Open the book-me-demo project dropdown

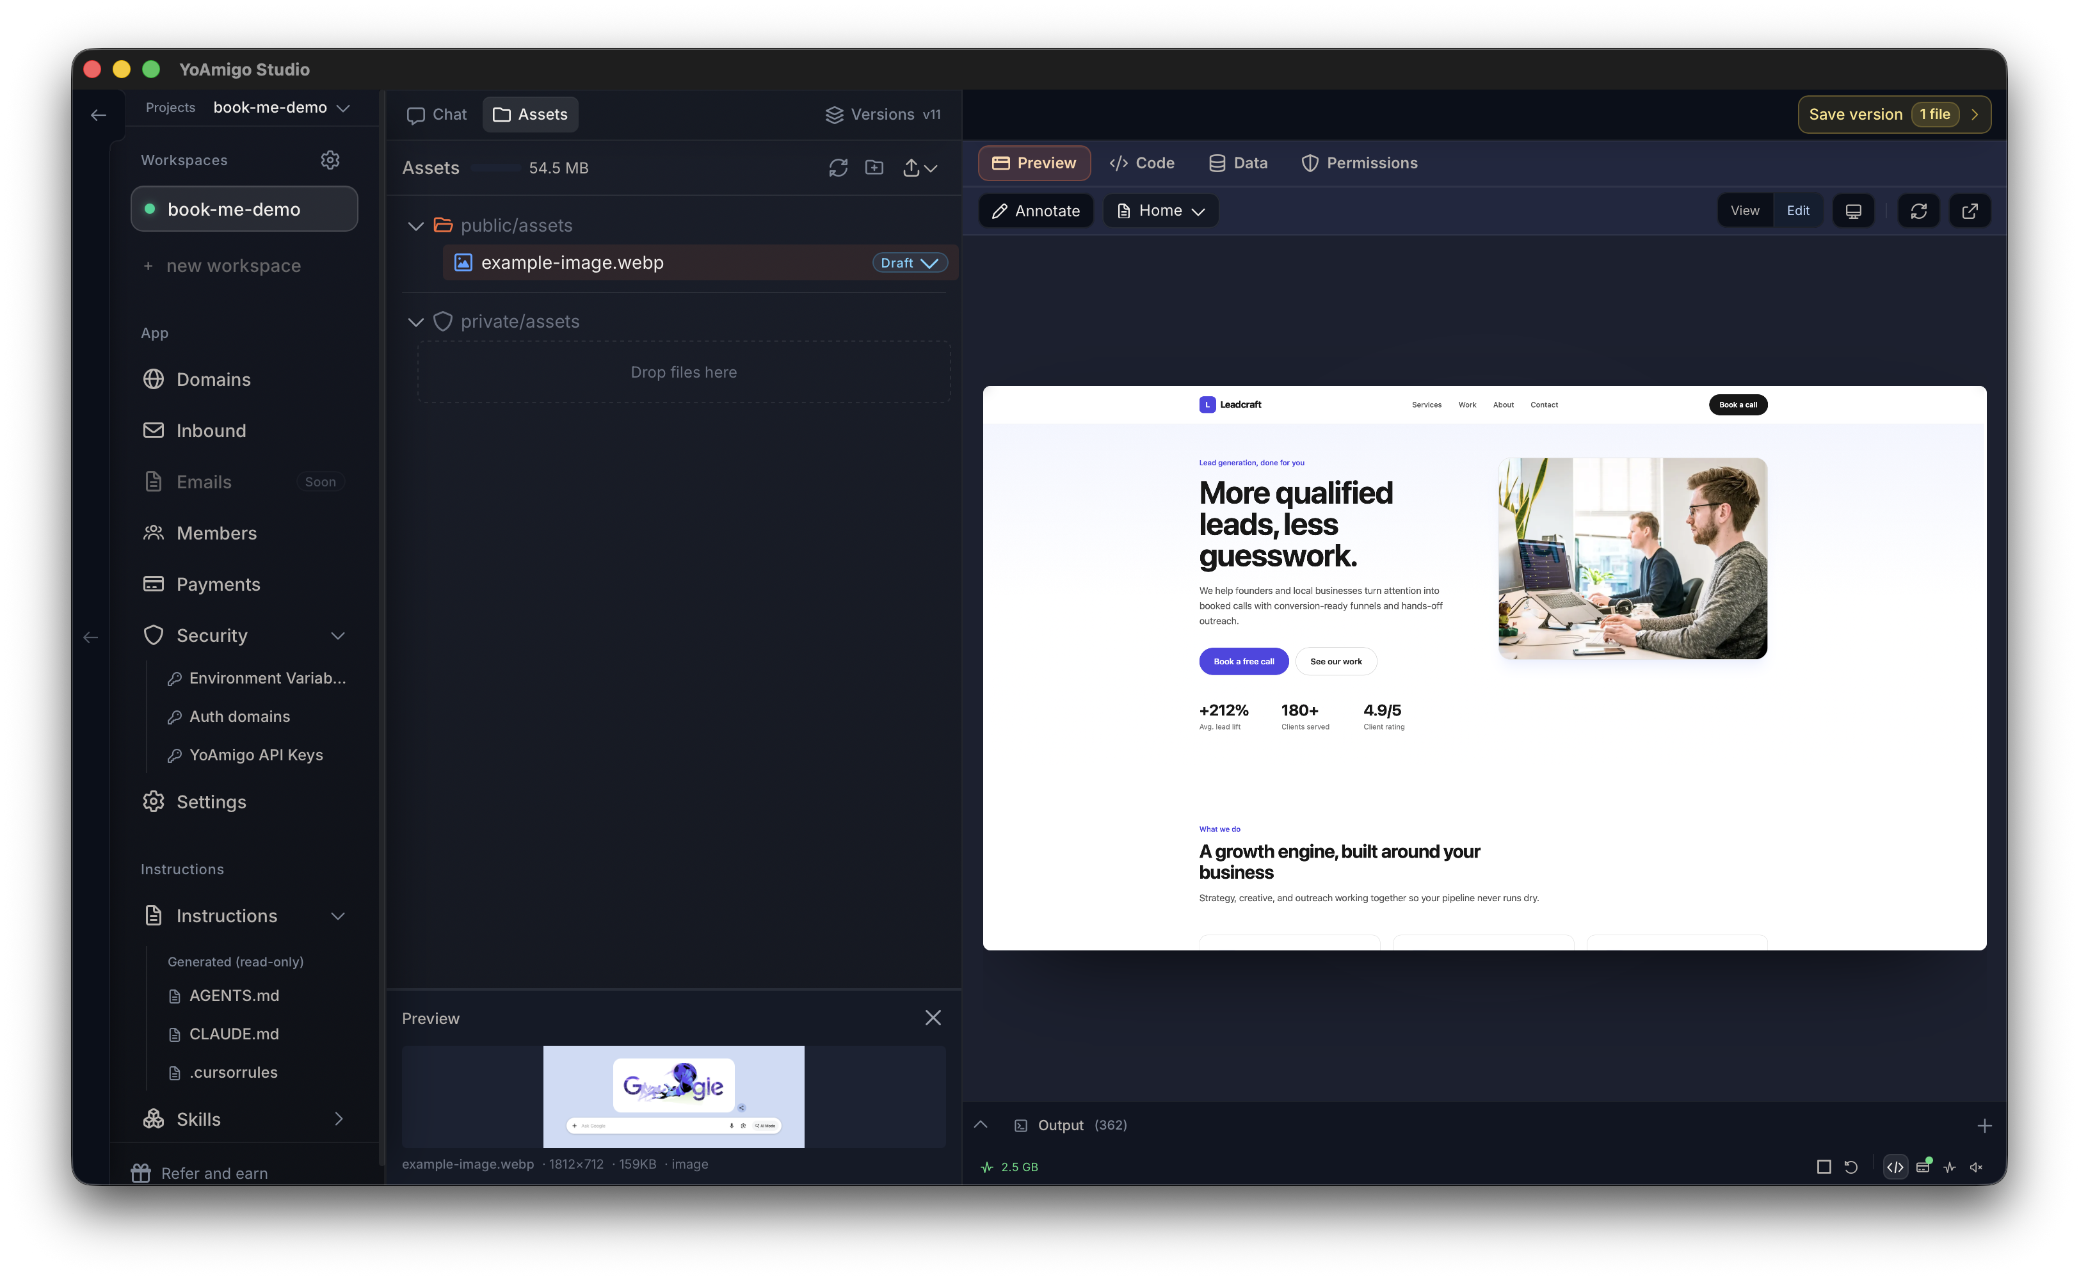tap(282, 108)
